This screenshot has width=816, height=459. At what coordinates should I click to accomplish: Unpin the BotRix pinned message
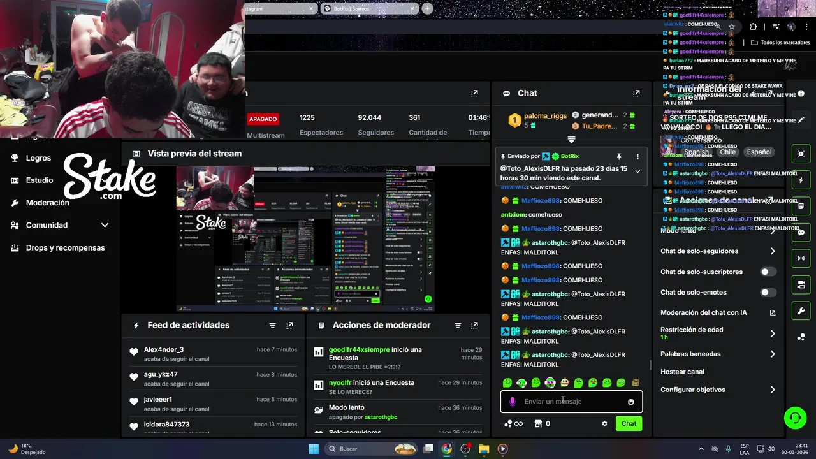pyautogui.click(x=618, y=156)
